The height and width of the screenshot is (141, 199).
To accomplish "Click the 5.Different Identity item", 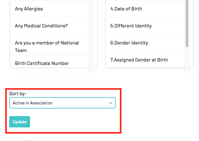I will (x=131, y=26).
